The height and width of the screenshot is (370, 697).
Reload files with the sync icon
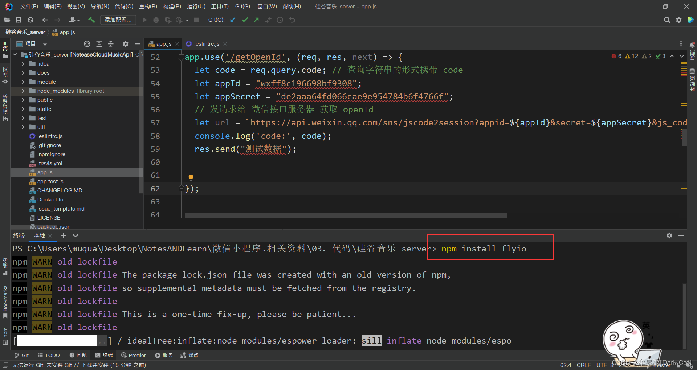(x=30, y=20)
